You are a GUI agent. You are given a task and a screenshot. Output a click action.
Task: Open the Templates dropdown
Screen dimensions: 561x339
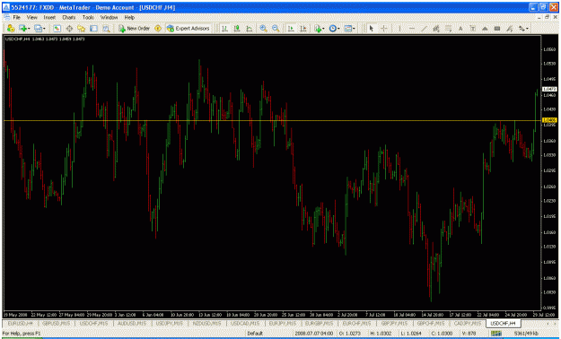[x=349, y=29]
